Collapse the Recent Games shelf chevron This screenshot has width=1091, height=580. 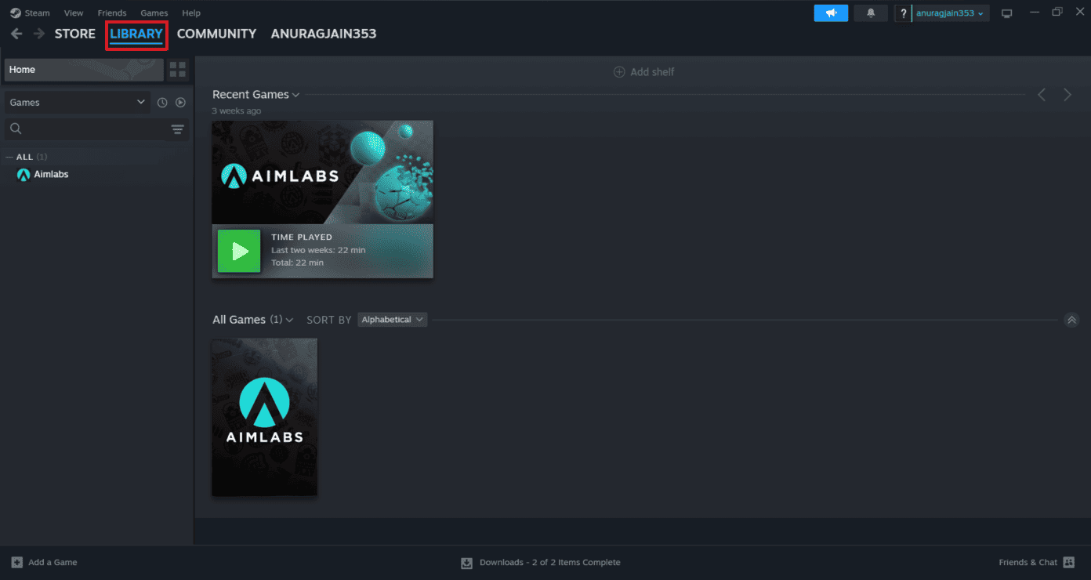tap(296, 94)
